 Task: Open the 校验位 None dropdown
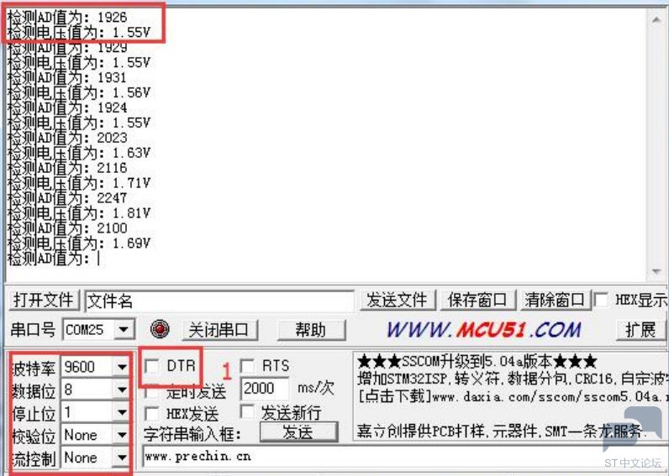coord(123,435)
